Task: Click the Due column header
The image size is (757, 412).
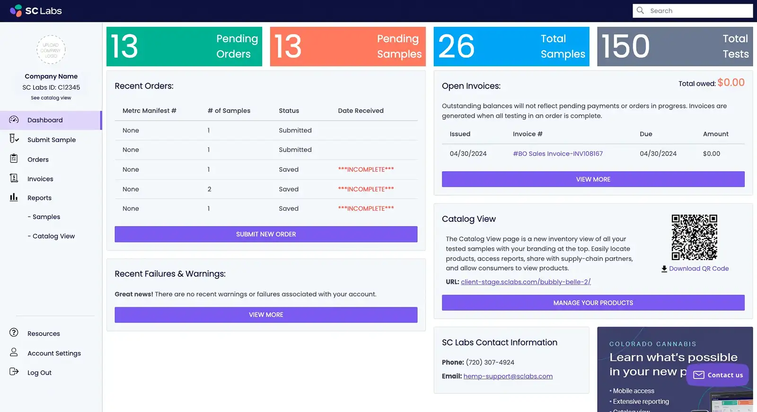Action: 646,134
